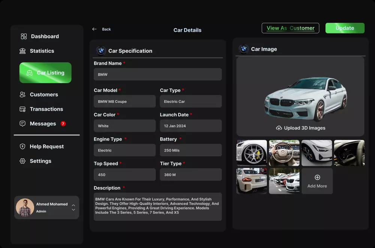The image size is (375, 248).
Task: Select the main BMW 3D car image
Action: (x=306, y=99)
